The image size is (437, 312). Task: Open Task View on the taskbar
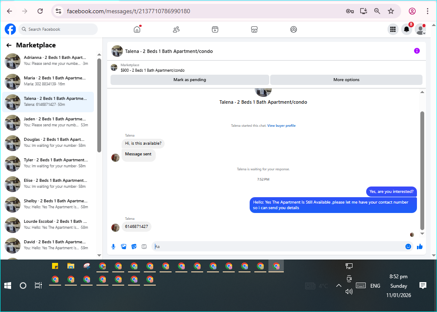(x=38, y=286)
